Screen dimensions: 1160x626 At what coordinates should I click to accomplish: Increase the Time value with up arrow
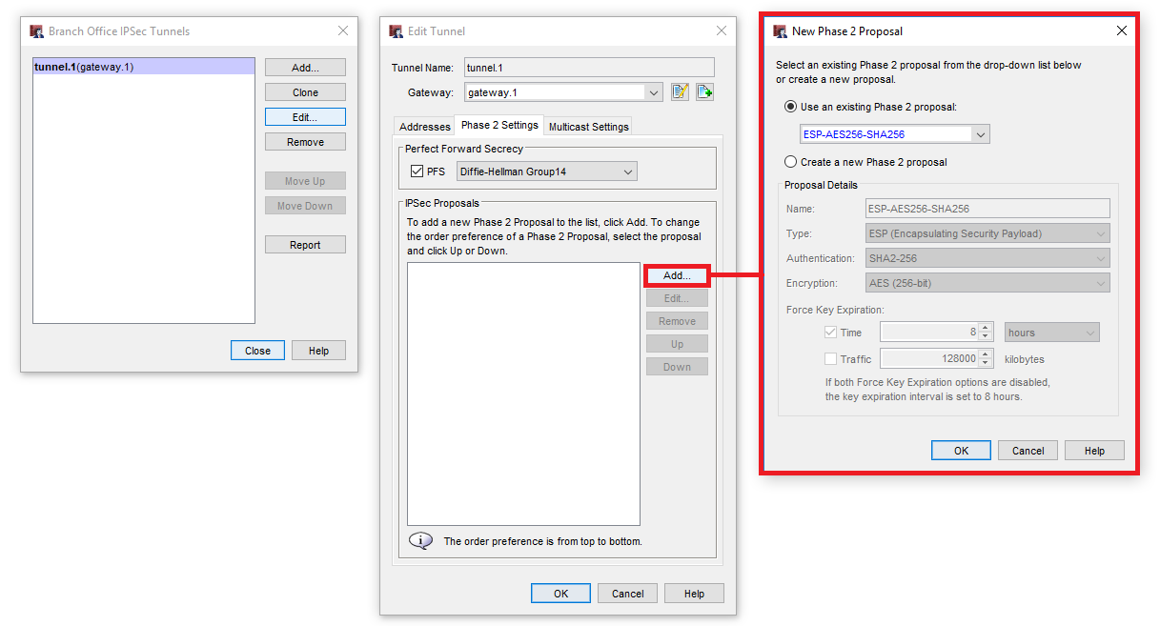986,328
